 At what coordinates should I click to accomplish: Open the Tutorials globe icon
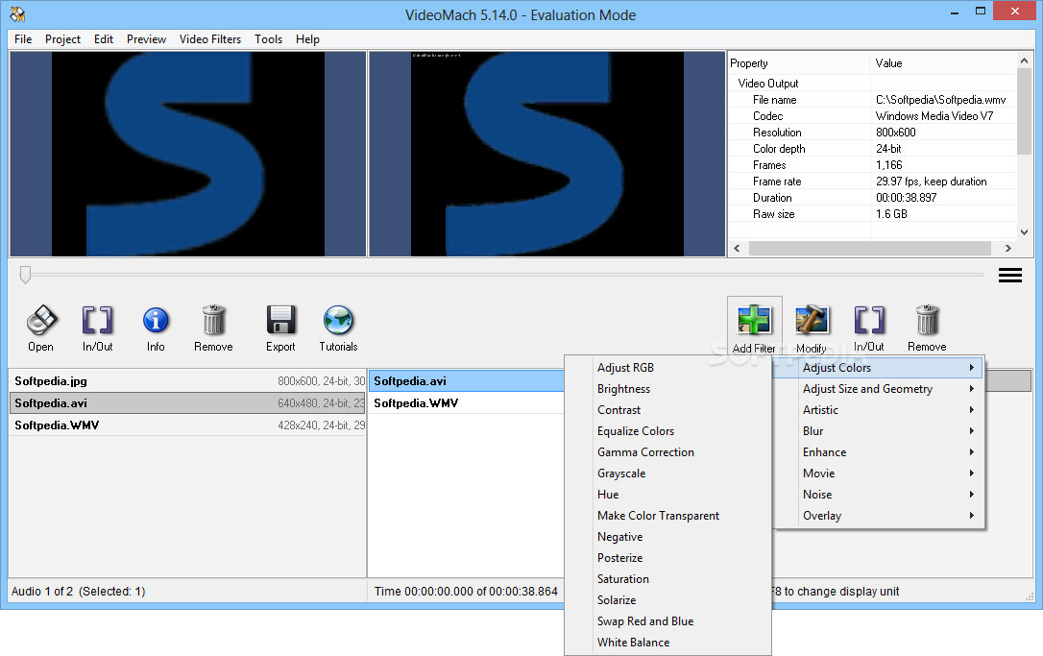coord(339,320)
